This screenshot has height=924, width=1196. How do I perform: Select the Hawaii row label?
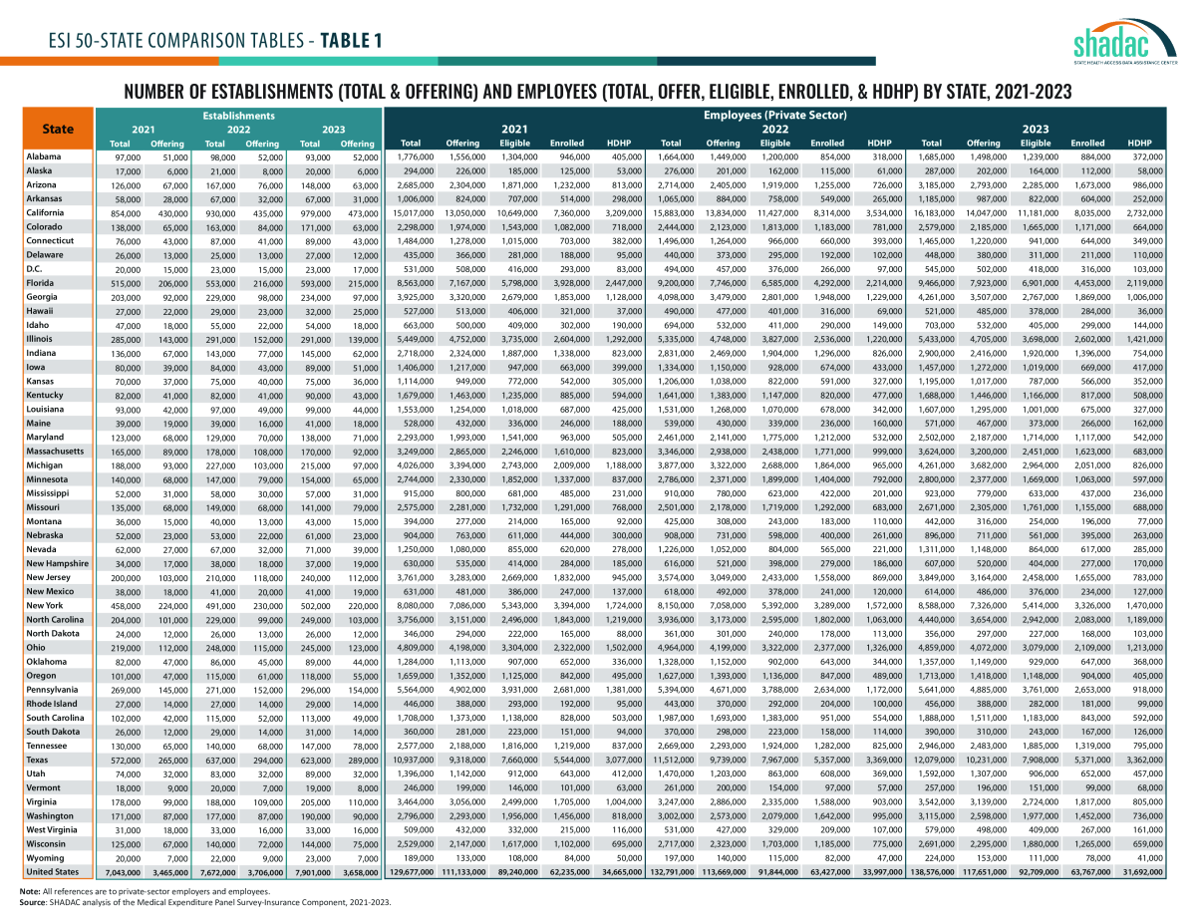pos(41,311)
